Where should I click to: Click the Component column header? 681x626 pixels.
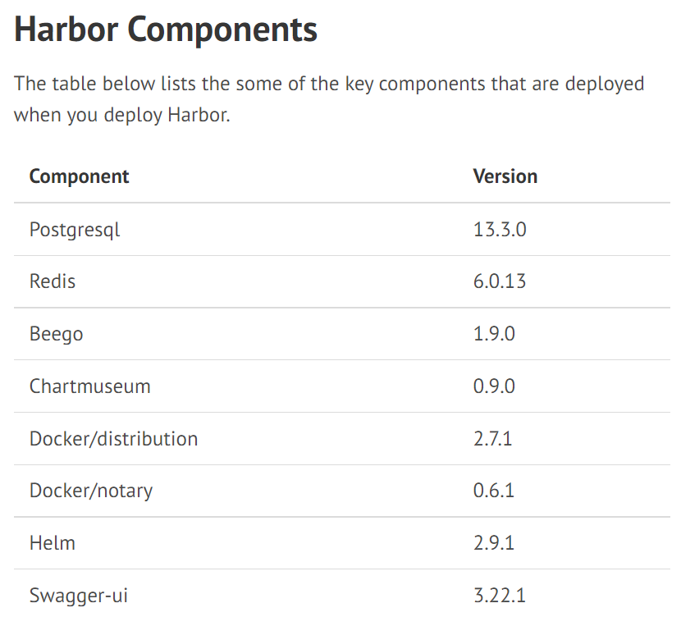[80, 176]
